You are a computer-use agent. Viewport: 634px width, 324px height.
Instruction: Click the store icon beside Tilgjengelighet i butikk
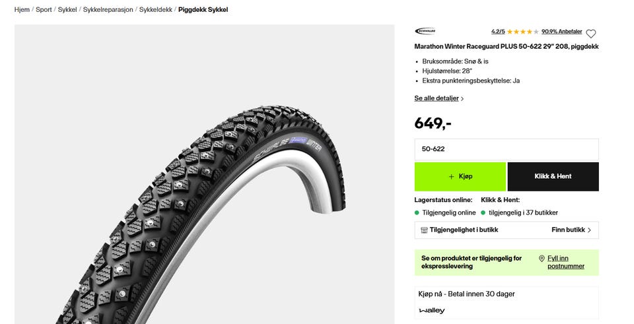point(424,230)
